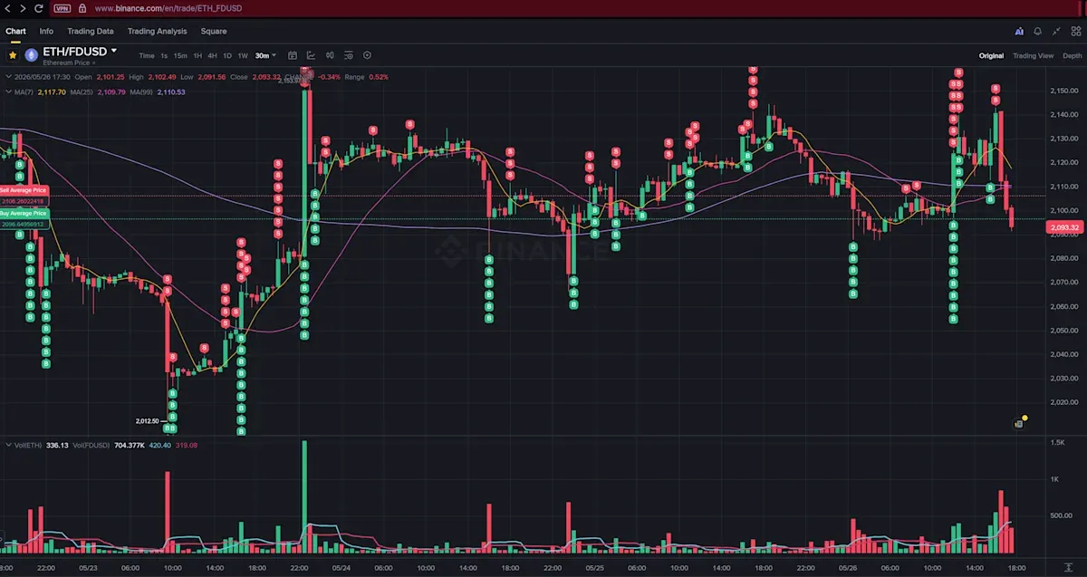
Task: Click the MA(25) value 2,109.79
Action: coord(111,91)
